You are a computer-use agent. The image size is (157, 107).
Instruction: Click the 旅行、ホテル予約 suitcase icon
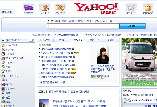tap(3, 58)
